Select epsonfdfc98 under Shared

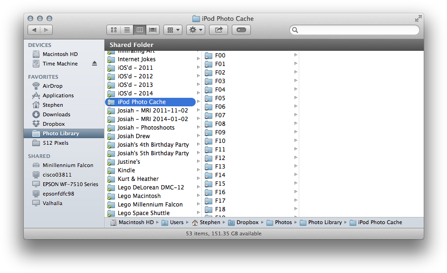coord(64,194)
